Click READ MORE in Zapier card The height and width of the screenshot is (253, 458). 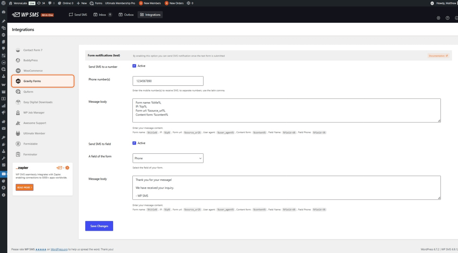point(25,187)
